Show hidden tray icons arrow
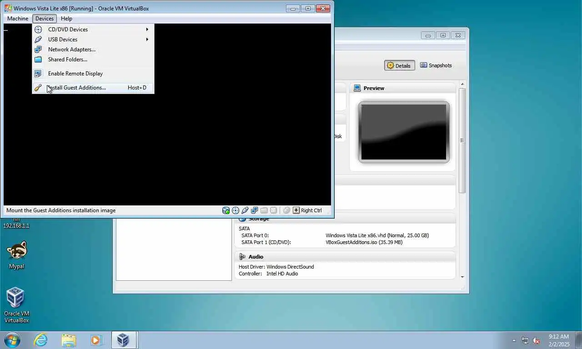The image size is (582, 349). [514, 340]
